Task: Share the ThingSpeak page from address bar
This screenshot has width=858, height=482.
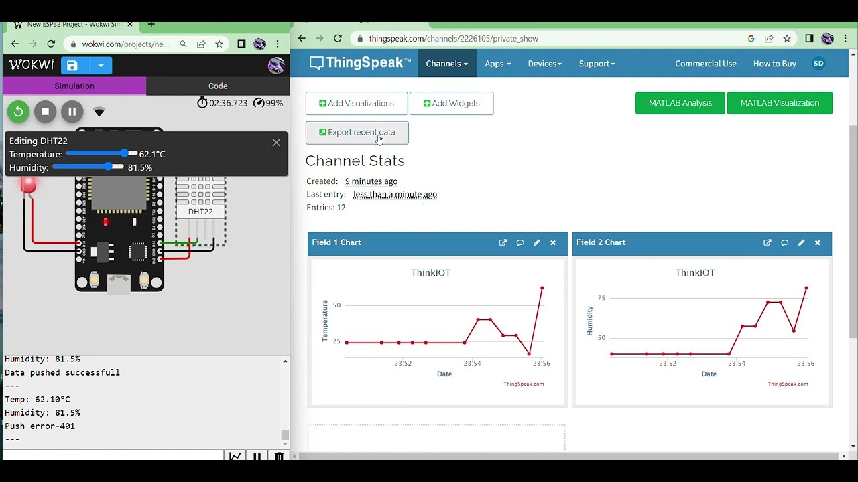Action: point(769,39)
